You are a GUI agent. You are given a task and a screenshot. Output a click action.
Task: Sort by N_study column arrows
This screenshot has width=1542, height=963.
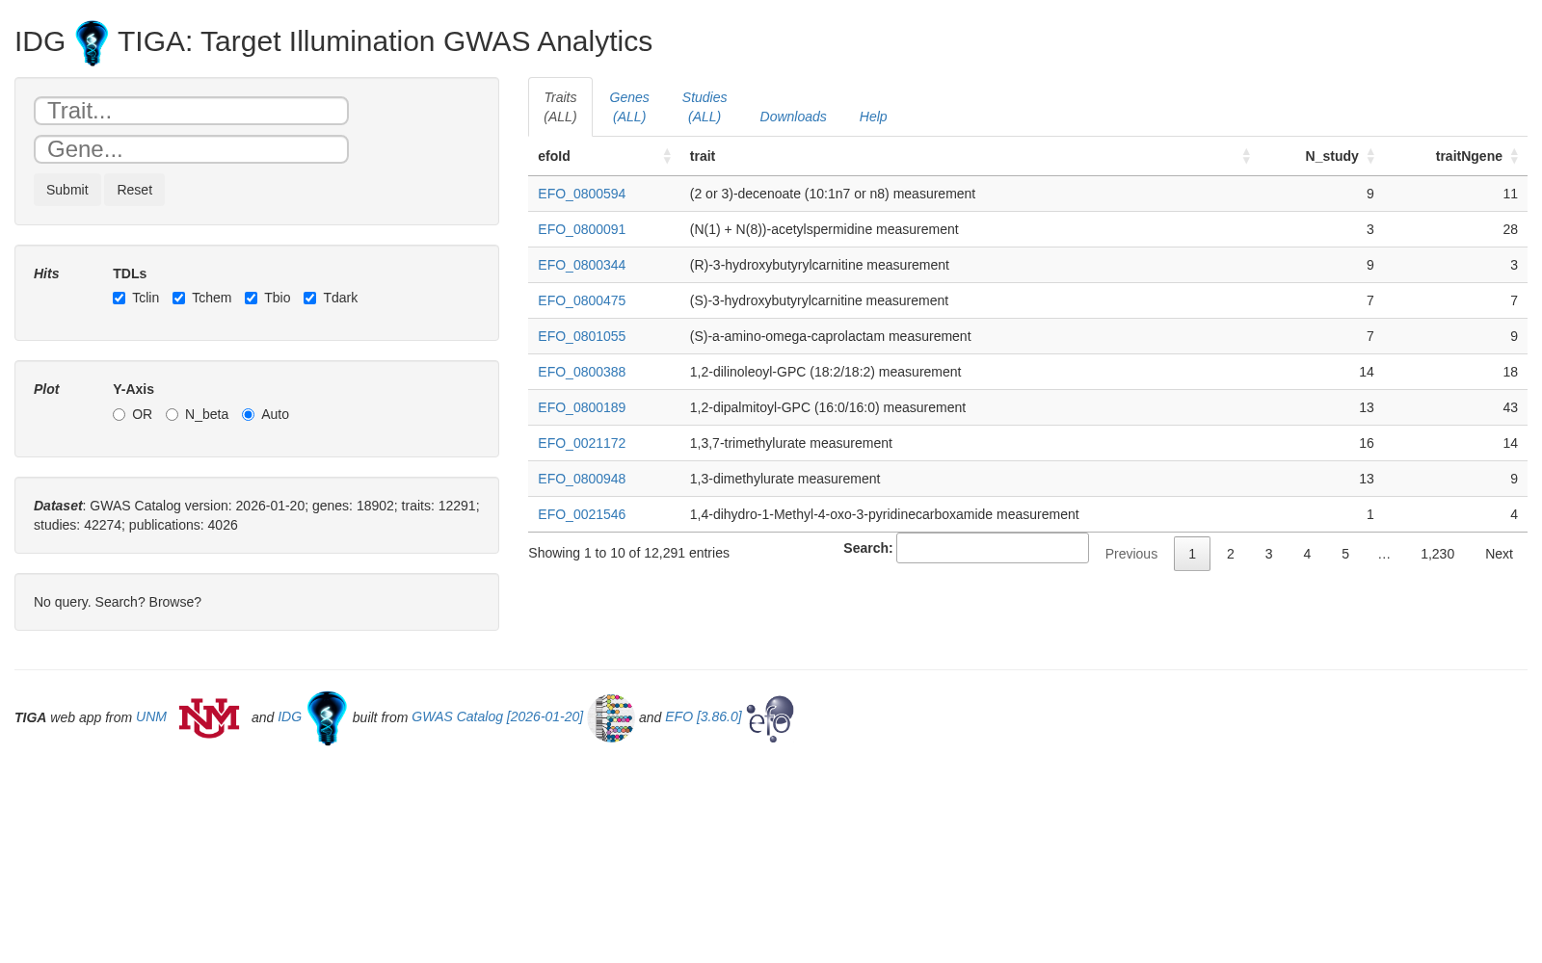pos(1370,156)
